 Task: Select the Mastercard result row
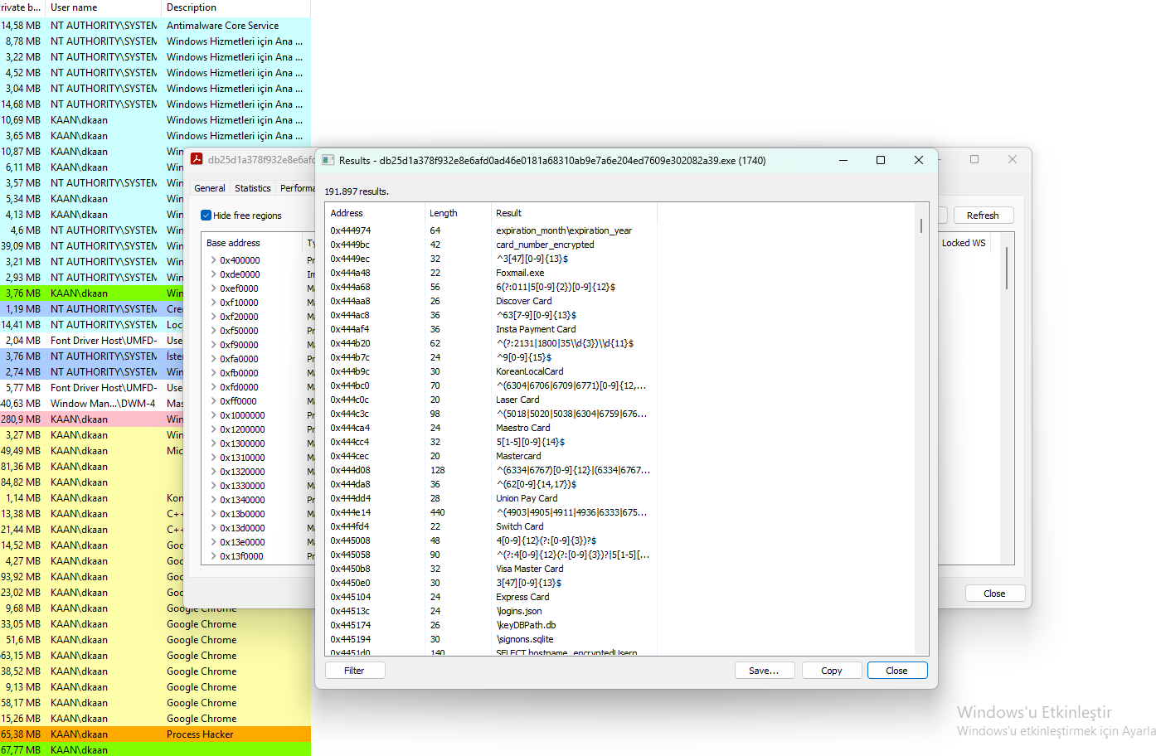coord(490,456)
